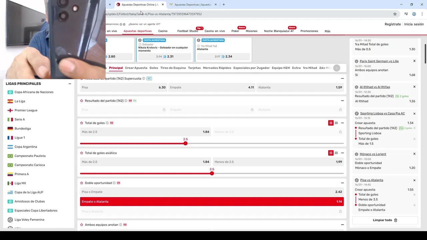
Task: Open Poker in top navigation
Action: coord(235,31)
